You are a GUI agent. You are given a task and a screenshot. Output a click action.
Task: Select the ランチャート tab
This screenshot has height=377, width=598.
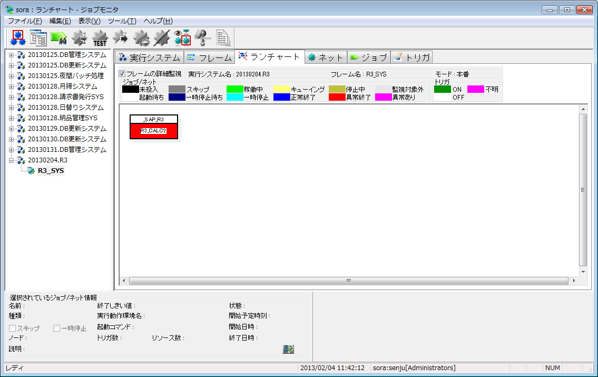270,56
